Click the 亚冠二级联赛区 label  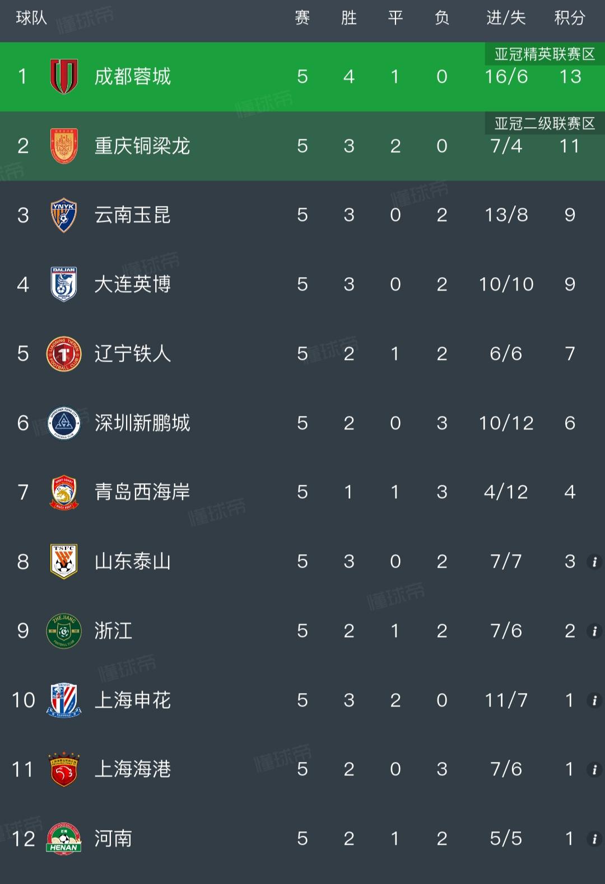pos(544,124)
